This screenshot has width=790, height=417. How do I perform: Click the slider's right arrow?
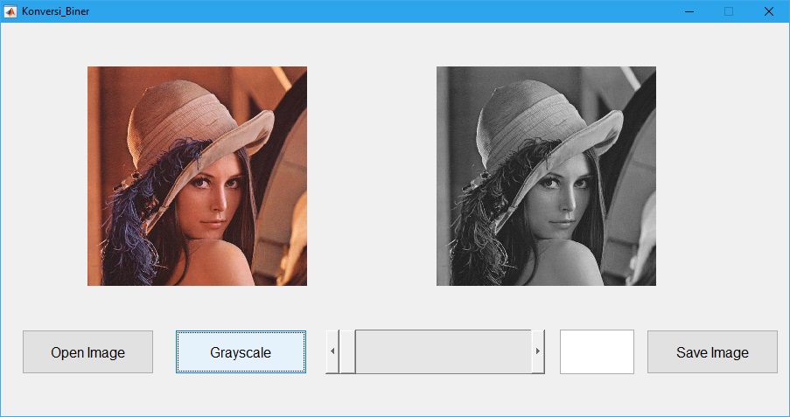tap(538, 351)
